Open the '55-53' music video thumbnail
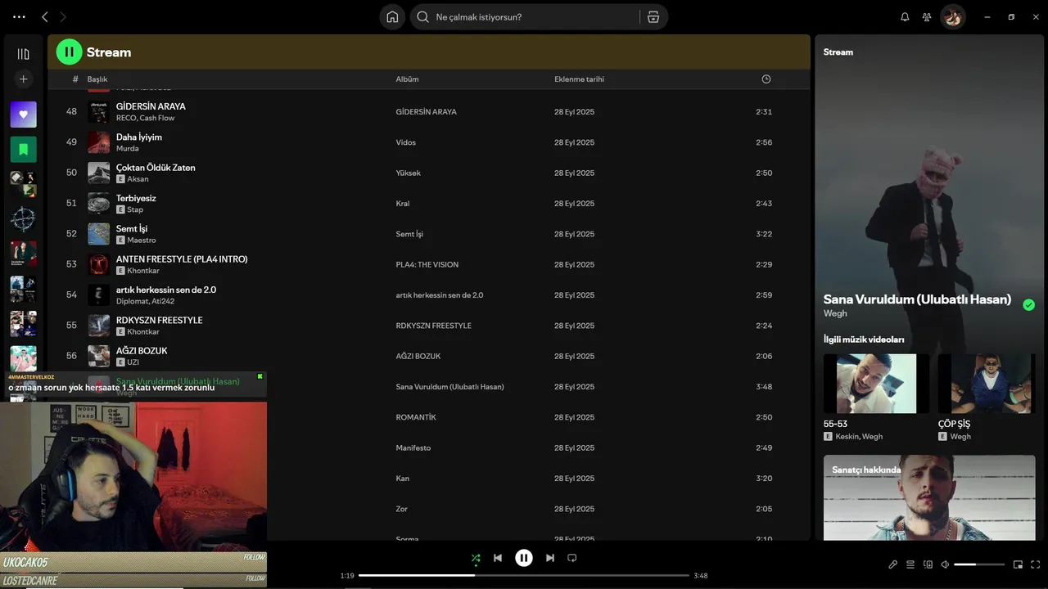 tap(876, 383)
